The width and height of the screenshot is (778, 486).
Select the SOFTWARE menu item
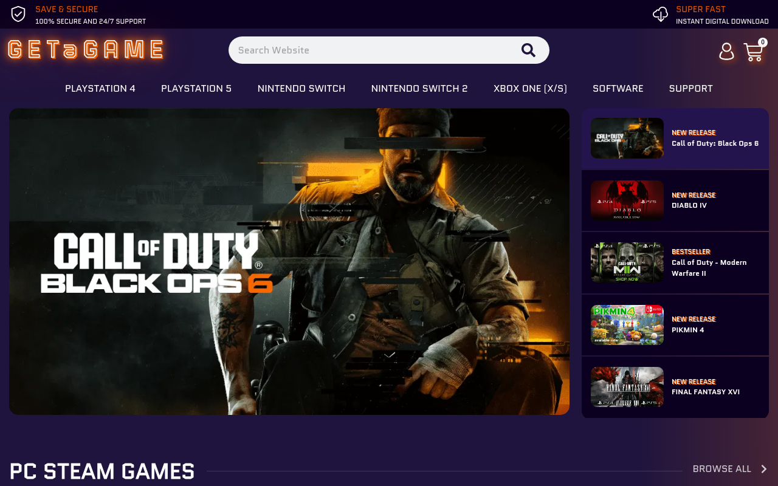click(x=618, y=88)
